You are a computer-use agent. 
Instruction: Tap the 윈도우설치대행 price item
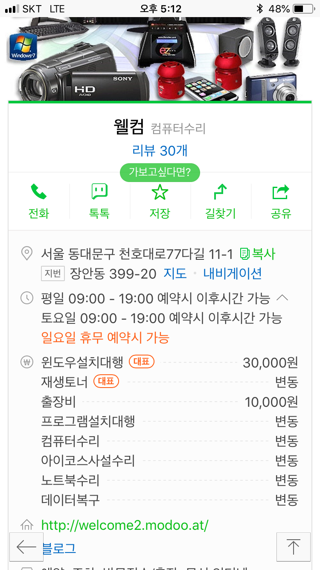point(82,363)
